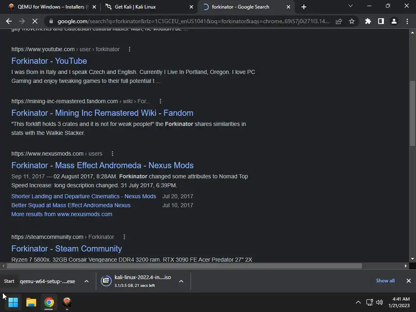
Task: Close the downloads bar
Action: pos(409,281)
